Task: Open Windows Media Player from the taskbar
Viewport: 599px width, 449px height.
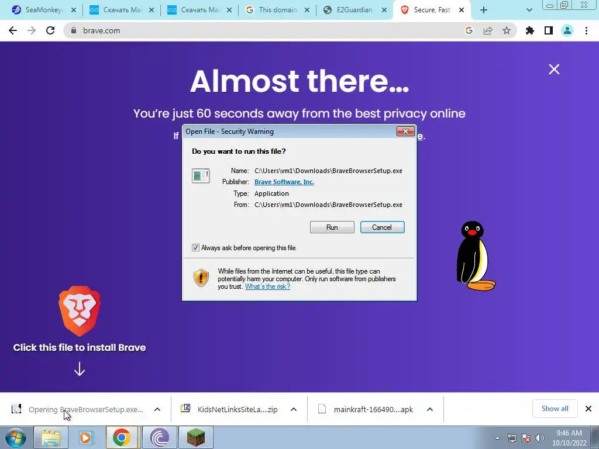Action: (87, 437)
